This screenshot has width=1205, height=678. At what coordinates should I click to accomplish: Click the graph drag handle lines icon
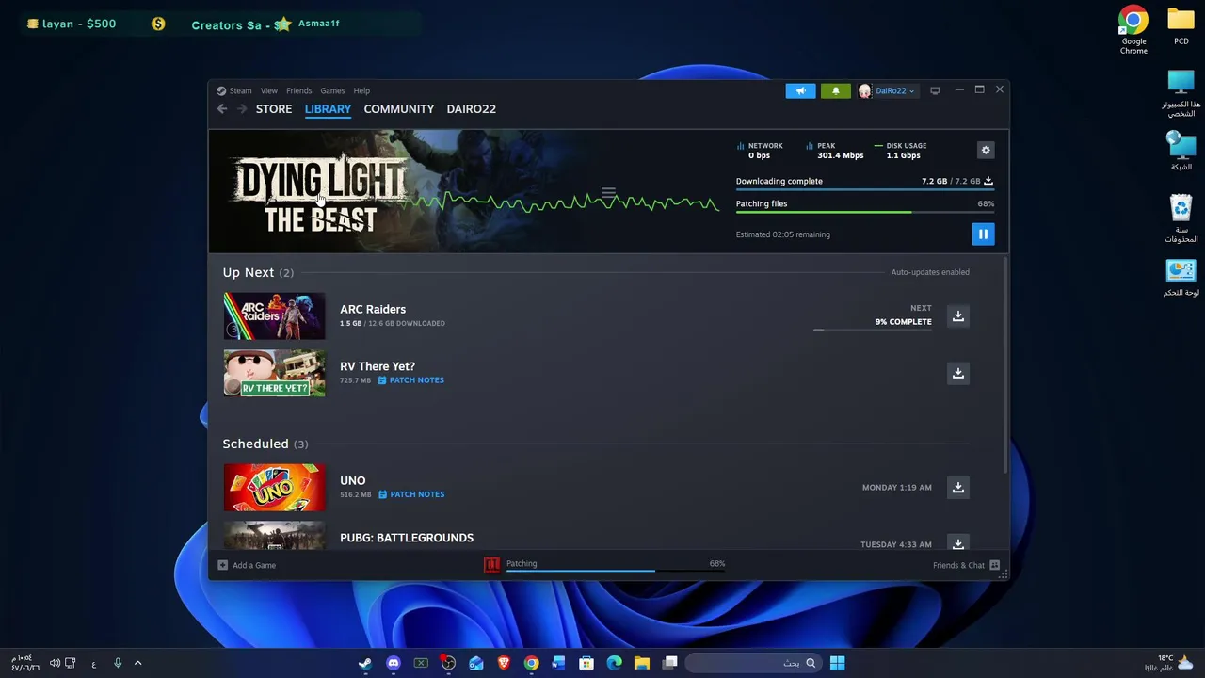(608, 195)
